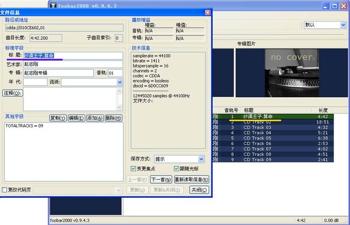350x225 pixels.
Task: Click the 重新读取信息(R) button
Action: 192,180
